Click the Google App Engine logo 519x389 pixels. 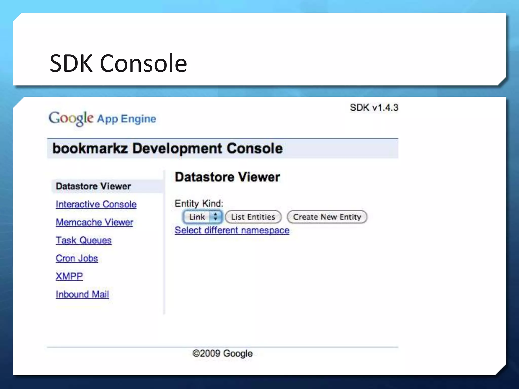click(102, 119)
